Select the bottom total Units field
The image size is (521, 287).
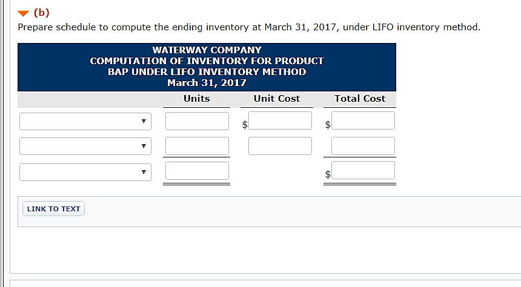point(197,171)
